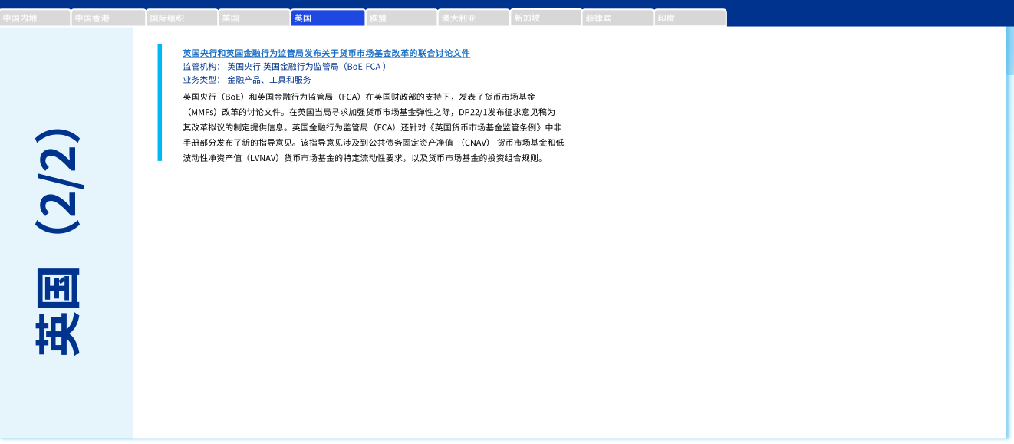Go to the 美国 tab
Screen dimensions: 1014x444
coord(254,18)
